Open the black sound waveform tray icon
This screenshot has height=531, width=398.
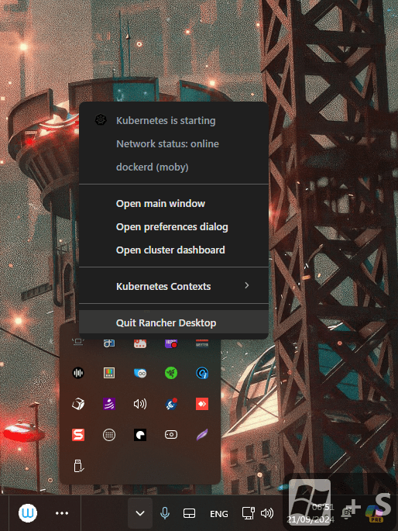(x=78, y=373)
